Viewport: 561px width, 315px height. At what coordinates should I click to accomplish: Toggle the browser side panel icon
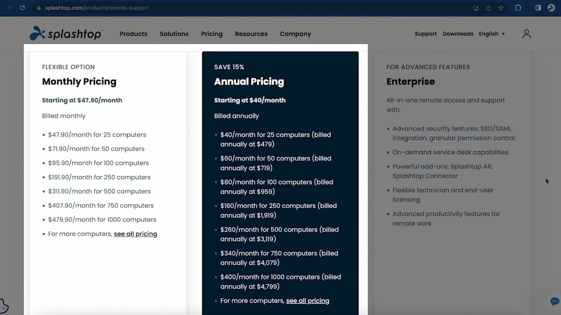(538, 8)
